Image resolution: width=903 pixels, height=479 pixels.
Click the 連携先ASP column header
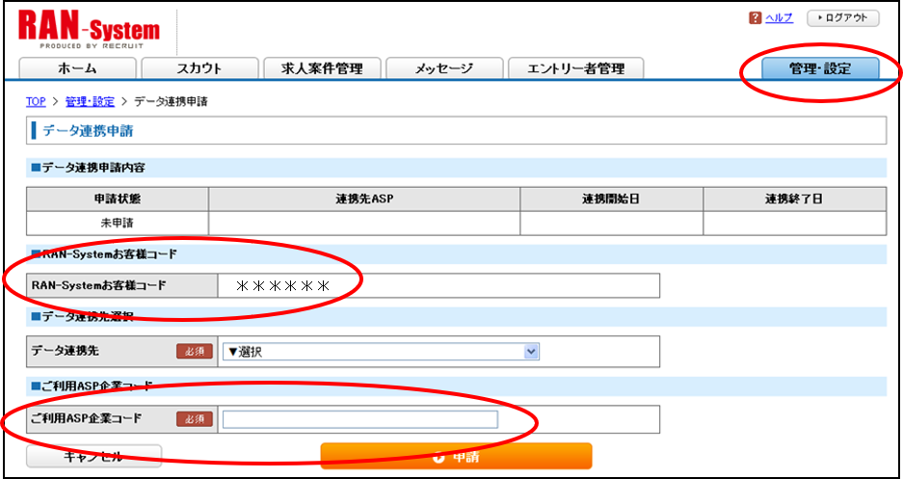click(x=364, y=200)
